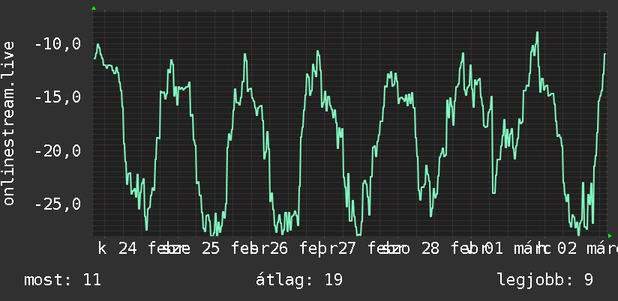Click the '02 márc' date label

pos(587,249)
